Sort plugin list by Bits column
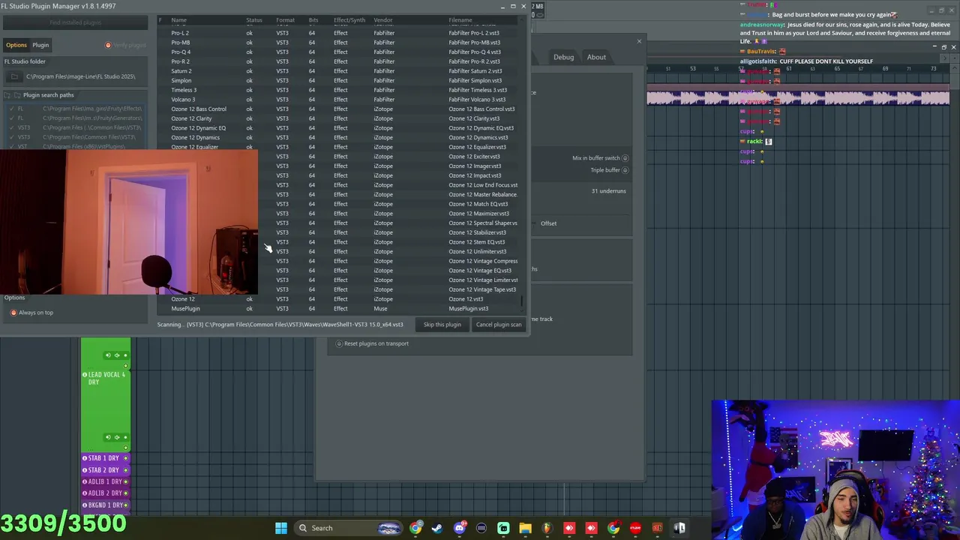 [x=313, y=20]
